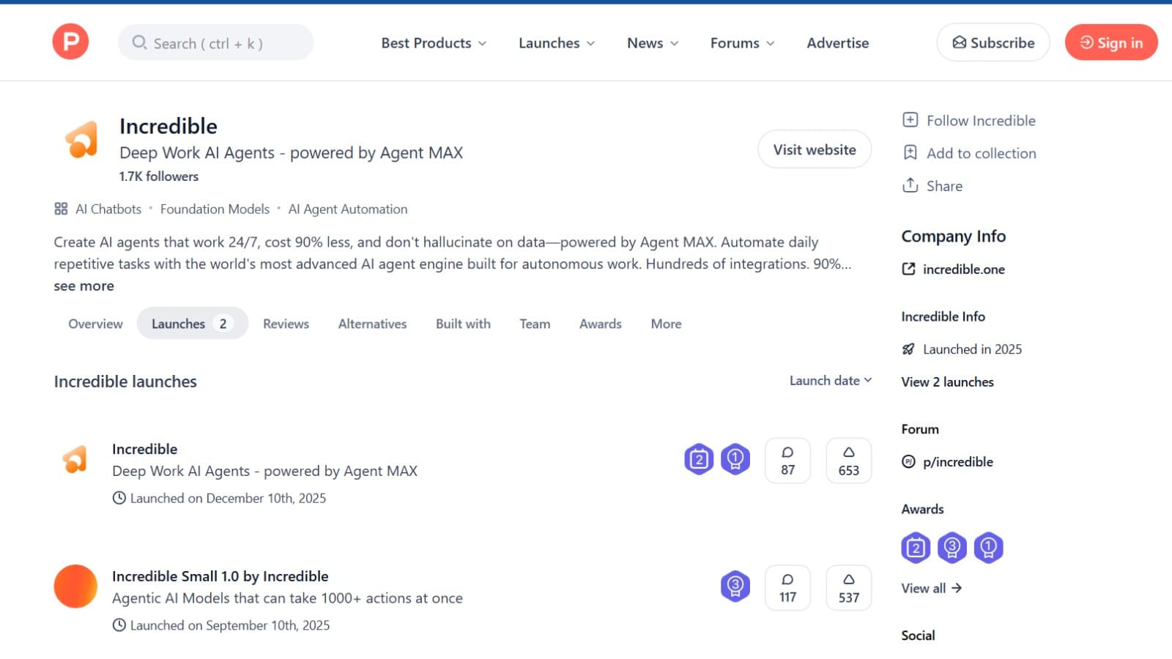Click the categories grid icon before AI Chatbots
1172x659 pixels.
tap(61, 209)
